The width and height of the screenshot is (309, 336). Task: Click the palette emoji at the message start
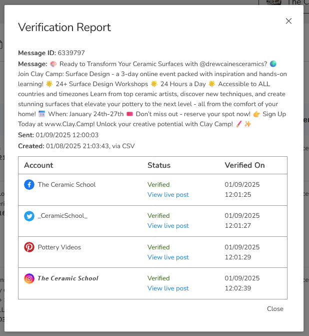click(53, 64)
